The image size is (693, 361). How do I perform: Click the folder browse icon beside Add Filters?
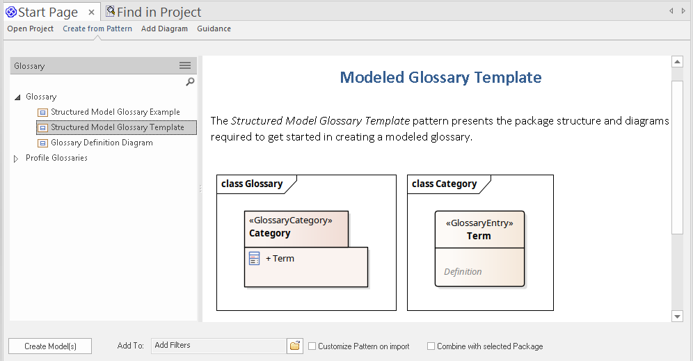tap(295, 346)
